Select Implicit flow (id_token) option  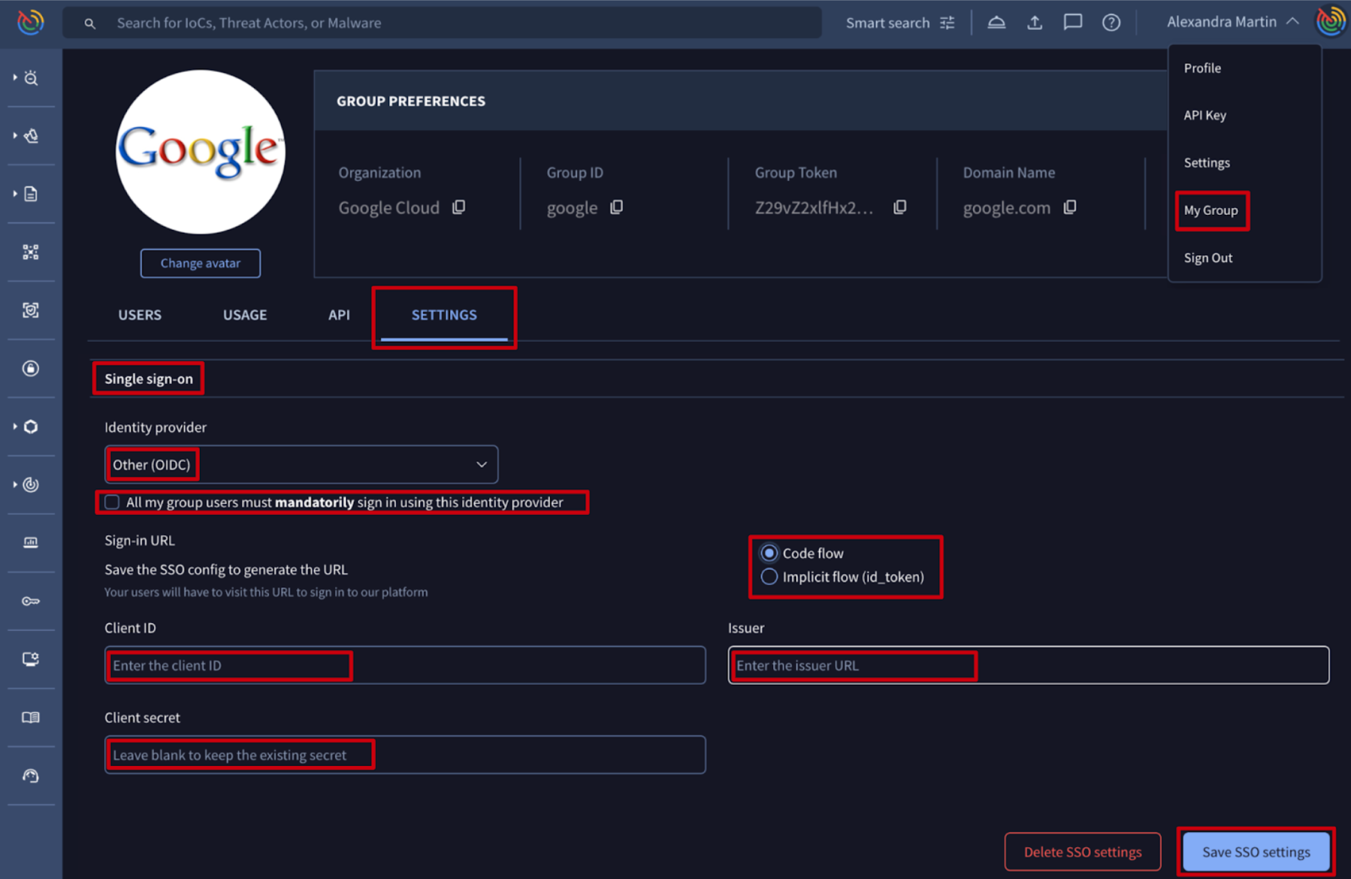(768, 577)
